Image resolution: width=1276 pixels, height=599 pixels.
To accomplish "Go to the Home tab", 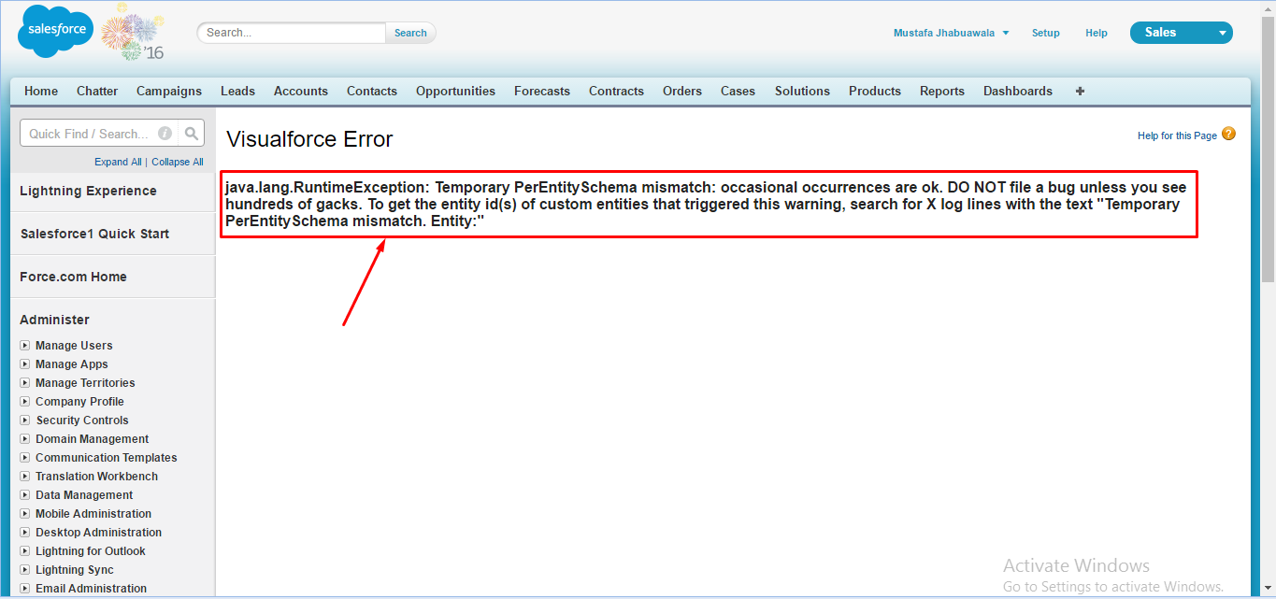I will [41, 92].
